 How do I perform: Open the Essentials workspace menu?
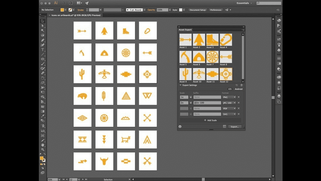244,3
